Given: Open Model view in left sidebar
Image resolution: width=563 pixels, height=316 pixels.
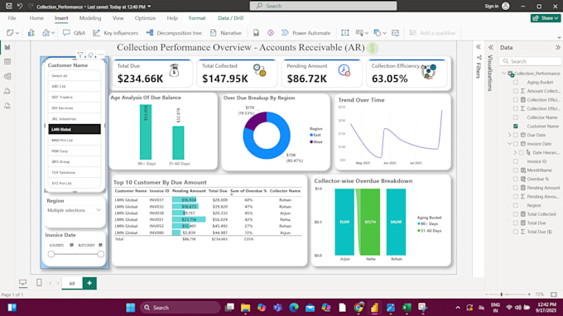Looking at the screenshot, I should pyautogui.click(x=7, y=76).
